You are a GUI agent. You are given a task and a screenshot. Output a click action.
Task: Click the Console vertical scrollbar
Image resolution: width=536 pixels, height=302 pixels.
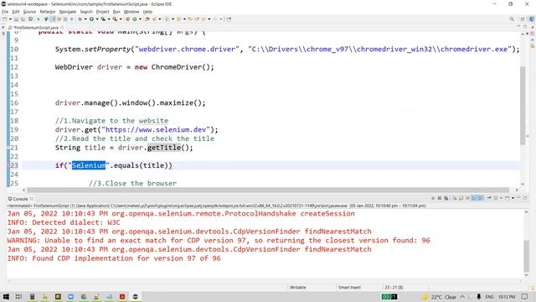pos(527,255)
